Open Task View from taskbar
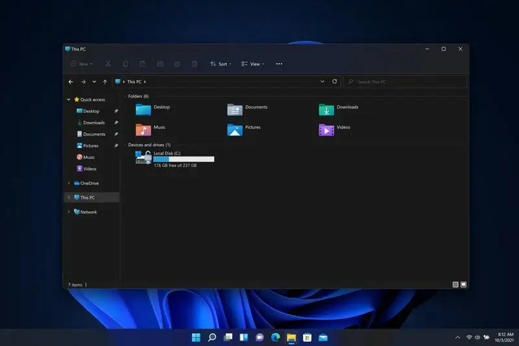Screen dimensions: 519x346 pos(228,338)
